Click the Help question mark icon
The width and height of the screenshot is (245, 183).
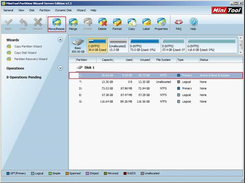click(193, 22)
